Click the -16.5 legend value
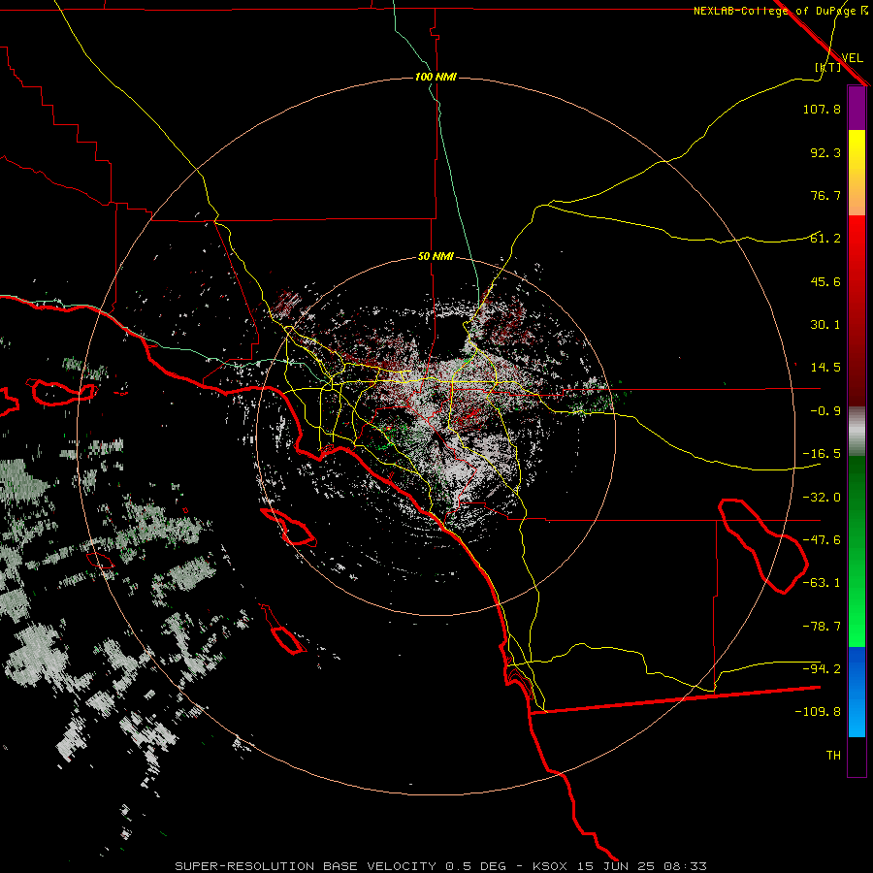Viewport: 873px width, 873px height. tap(822, 454)
